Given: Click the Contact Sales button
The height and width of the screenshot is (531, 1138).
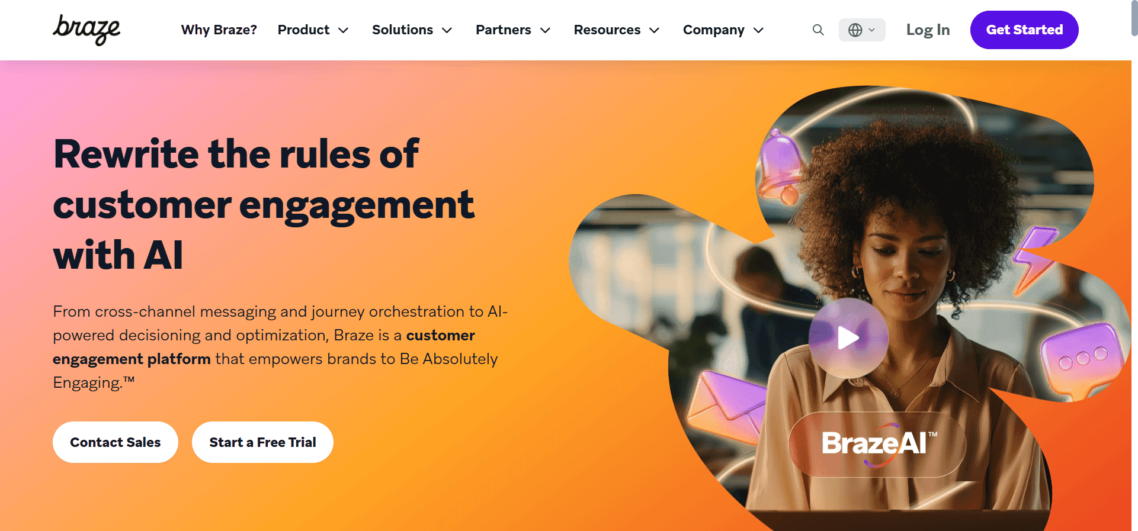Looking at the screenshot, I should pyautogui.click(x=116, y=442).
